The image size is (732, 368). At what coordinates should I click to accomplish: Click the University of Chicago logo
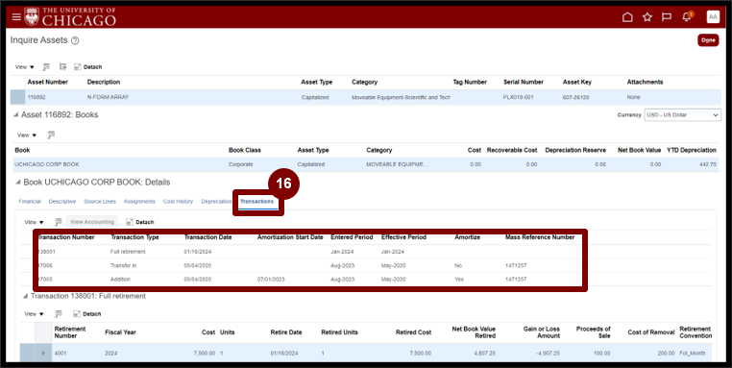[x=70, y=16]
